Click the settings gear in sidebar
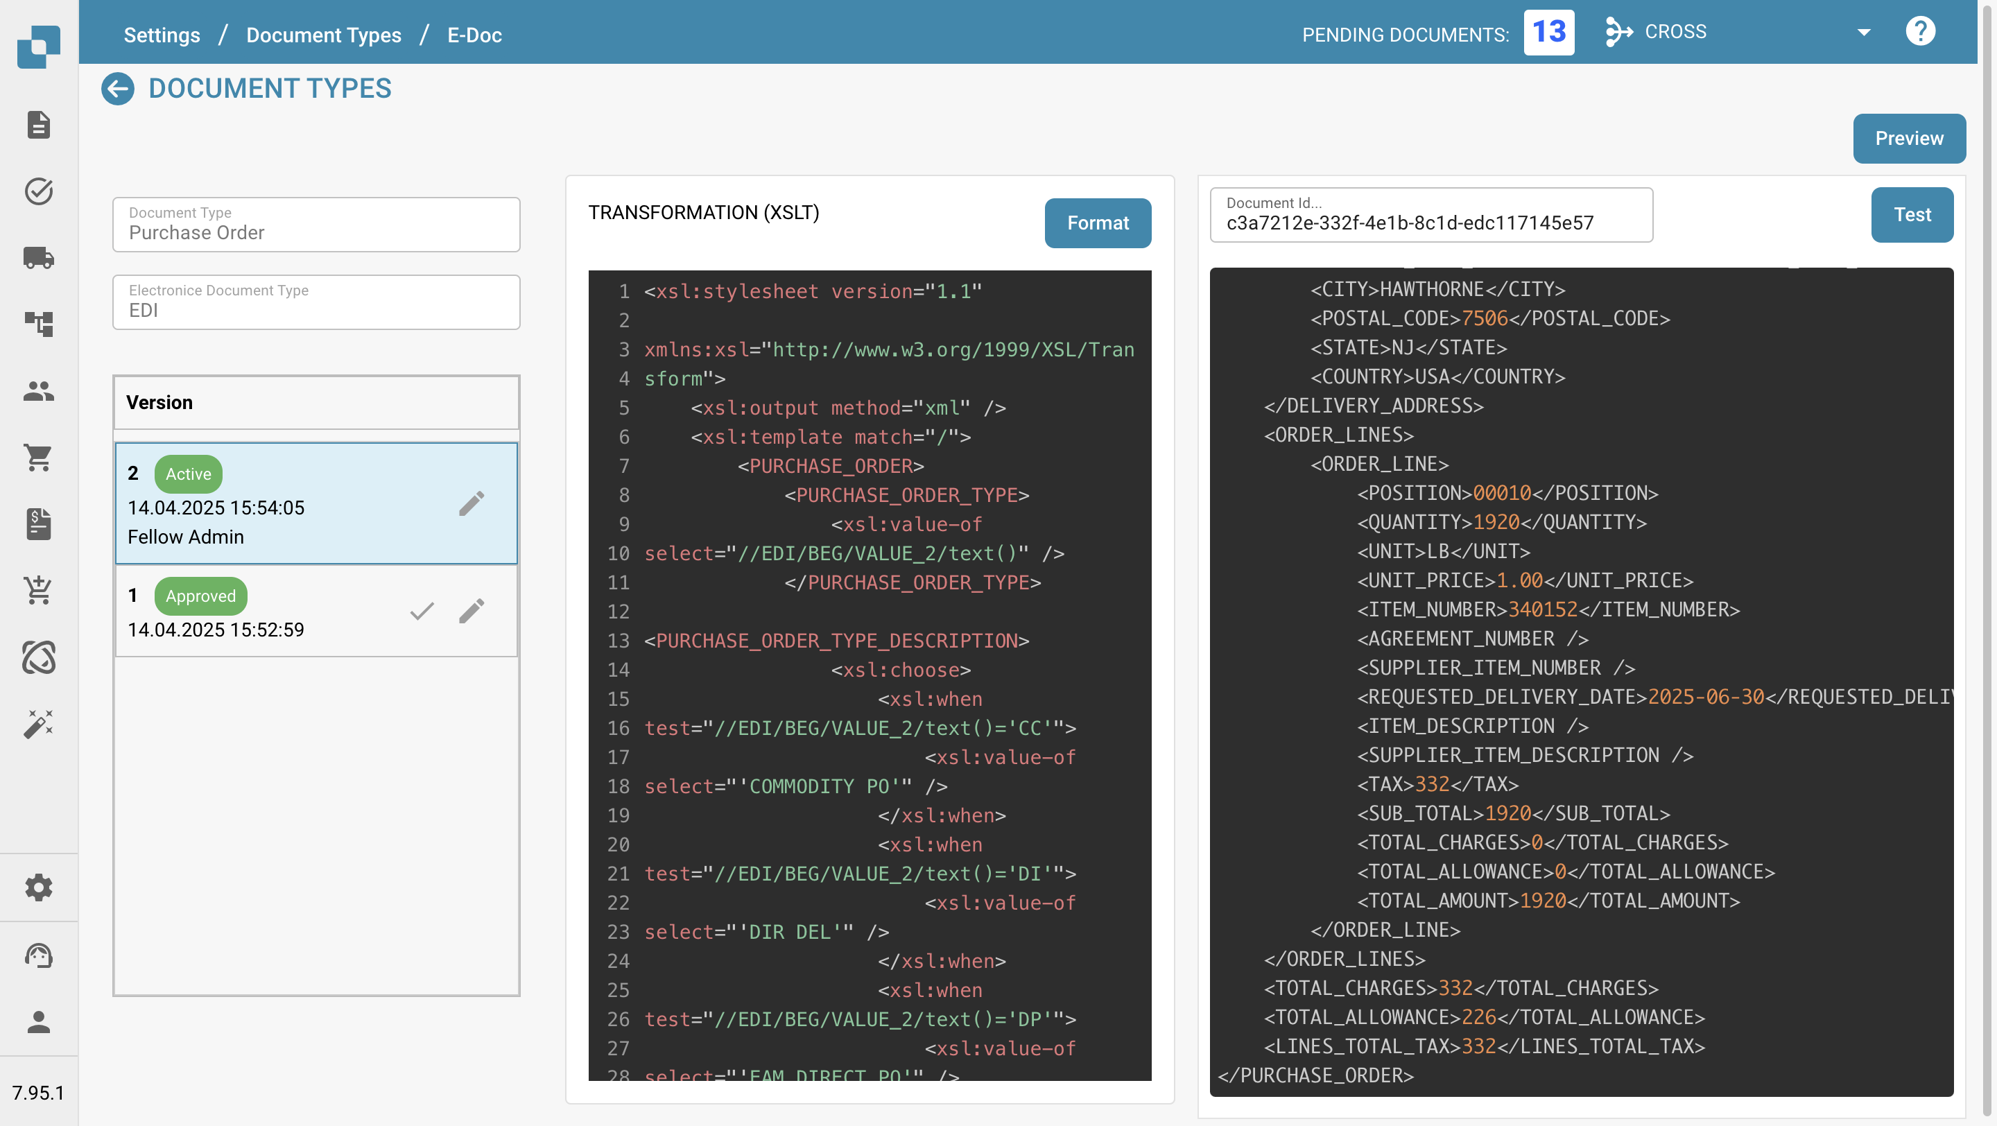This screenshot has height=1126, width=1997. (x=38, y=887)
